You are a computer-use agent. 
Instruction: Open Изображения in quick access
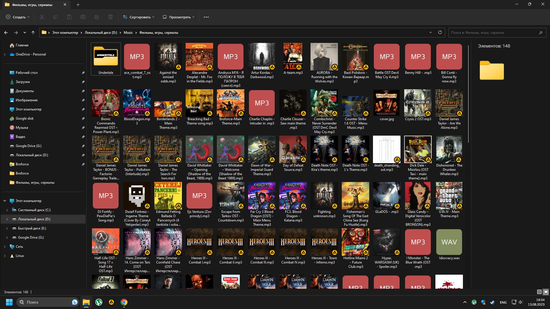coord(27,100)
